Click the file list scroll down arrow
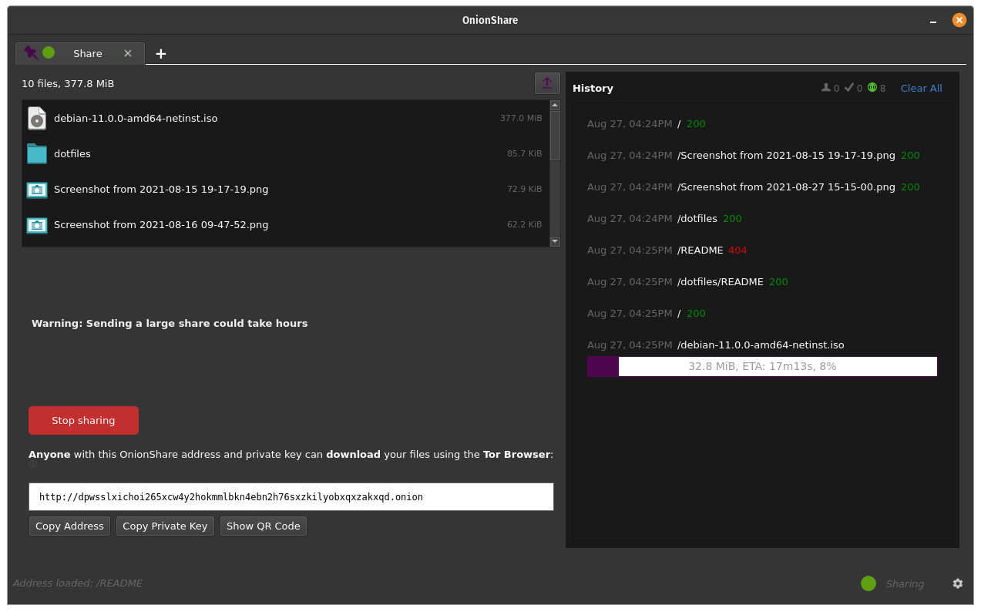 coord(555,241)
